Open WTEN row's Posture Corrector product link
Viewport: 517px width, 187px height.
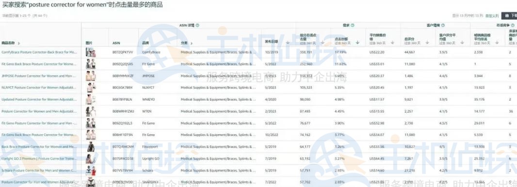[x=39, y=112]
